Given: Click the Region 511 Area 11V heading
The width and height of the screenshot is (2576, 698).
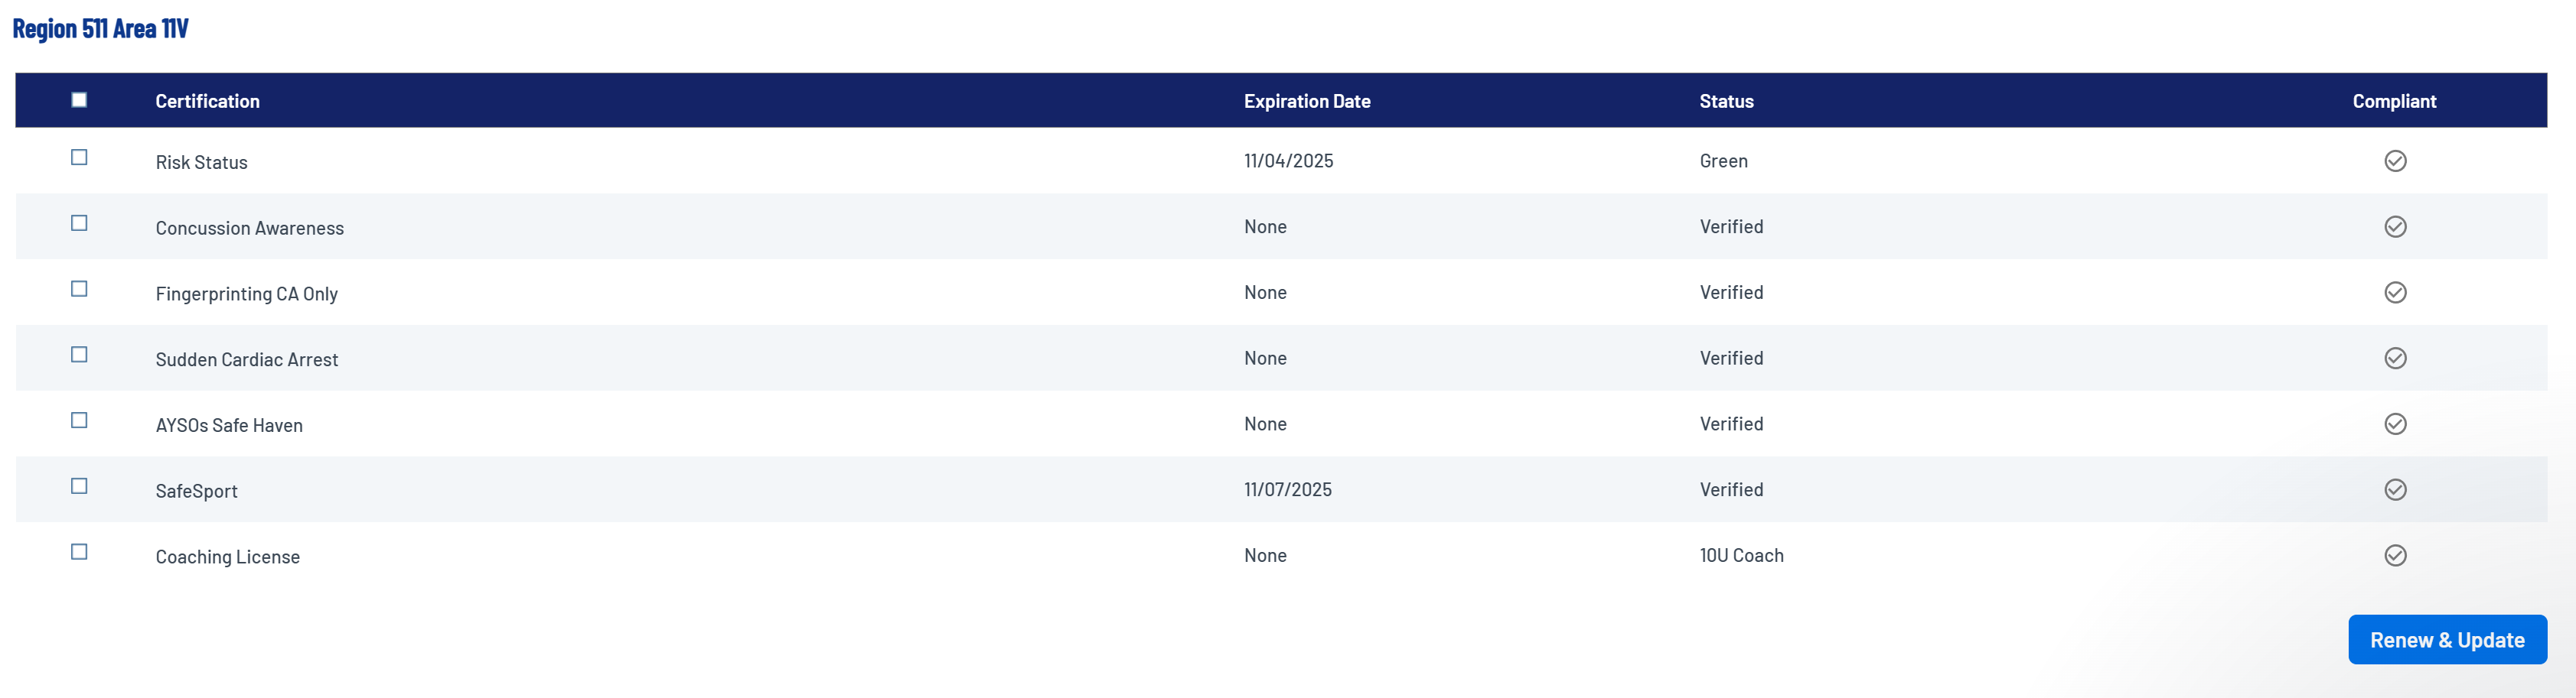Looking at the screenshot, I should click(100, 28).
